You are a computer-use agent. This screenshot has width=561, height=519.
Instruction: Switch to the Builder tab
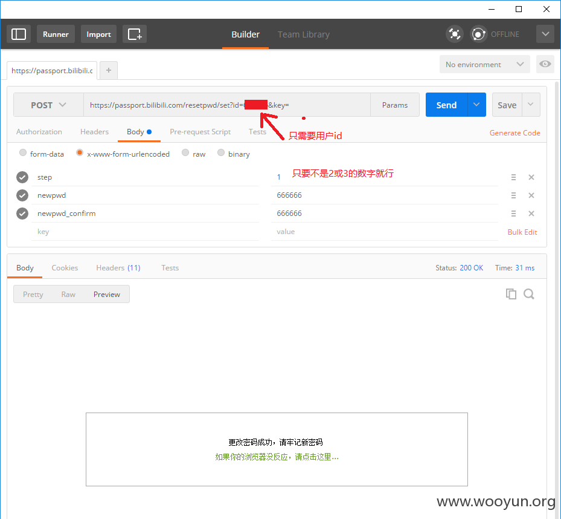click(245, 34)
